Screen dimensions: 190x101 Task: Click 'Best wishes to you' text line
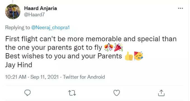coord(63,56)
